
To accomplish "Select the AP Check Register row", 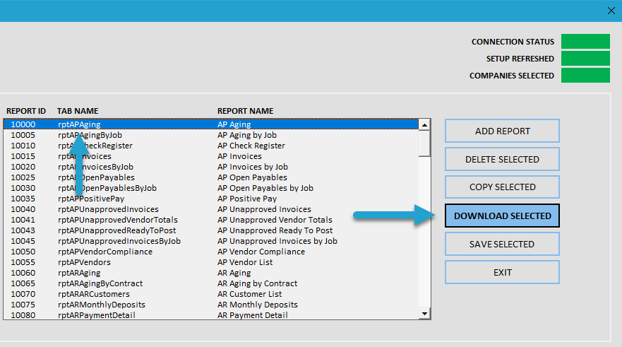I will 211,146.
